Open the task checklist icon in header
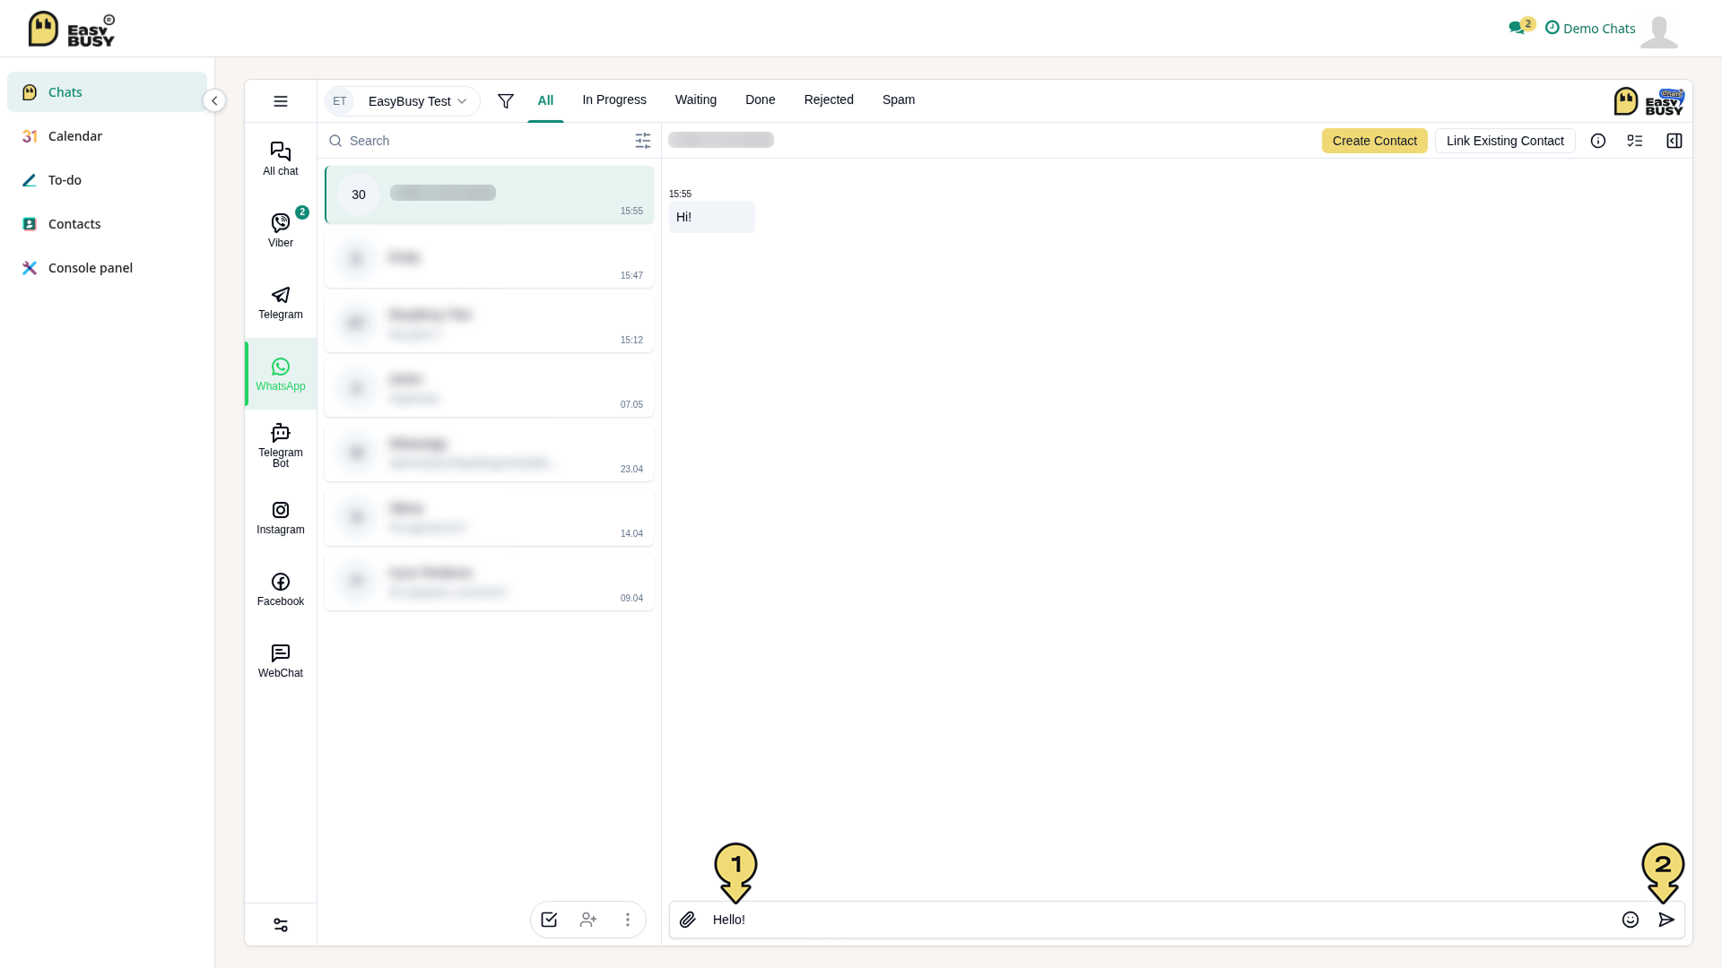The image size is (1722, 968). coord(1635,141)
